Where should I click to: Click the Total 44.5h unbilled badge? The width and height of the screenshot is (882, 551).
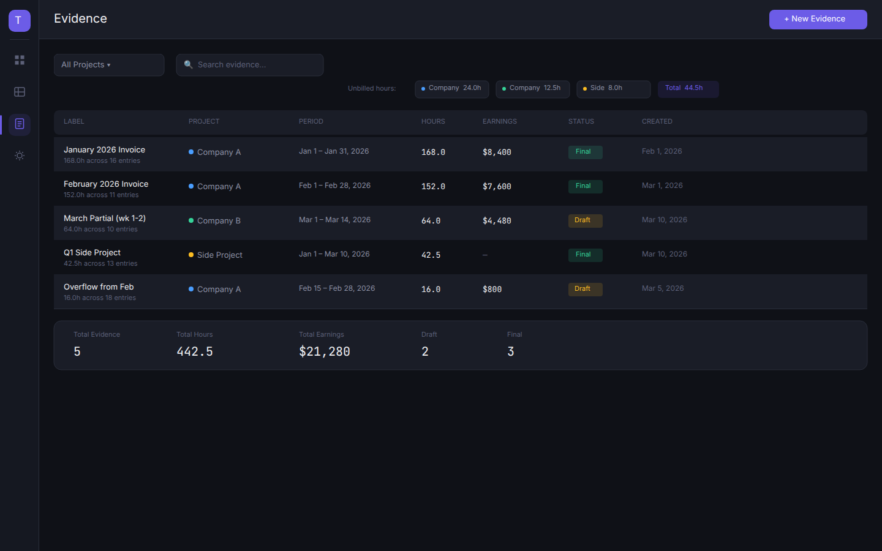coord(688,89)
